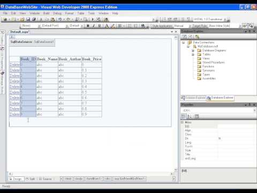Image resolution: width=257 pixels, height=193 pixels.
Task: Click the Delete link in row 9
Action: coord(14,114)
